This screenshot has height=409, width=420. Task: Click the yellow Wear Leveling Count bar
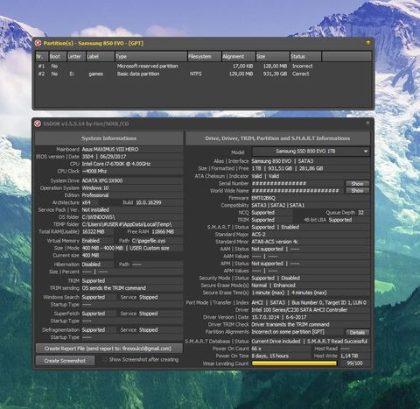tap(294, 363)
